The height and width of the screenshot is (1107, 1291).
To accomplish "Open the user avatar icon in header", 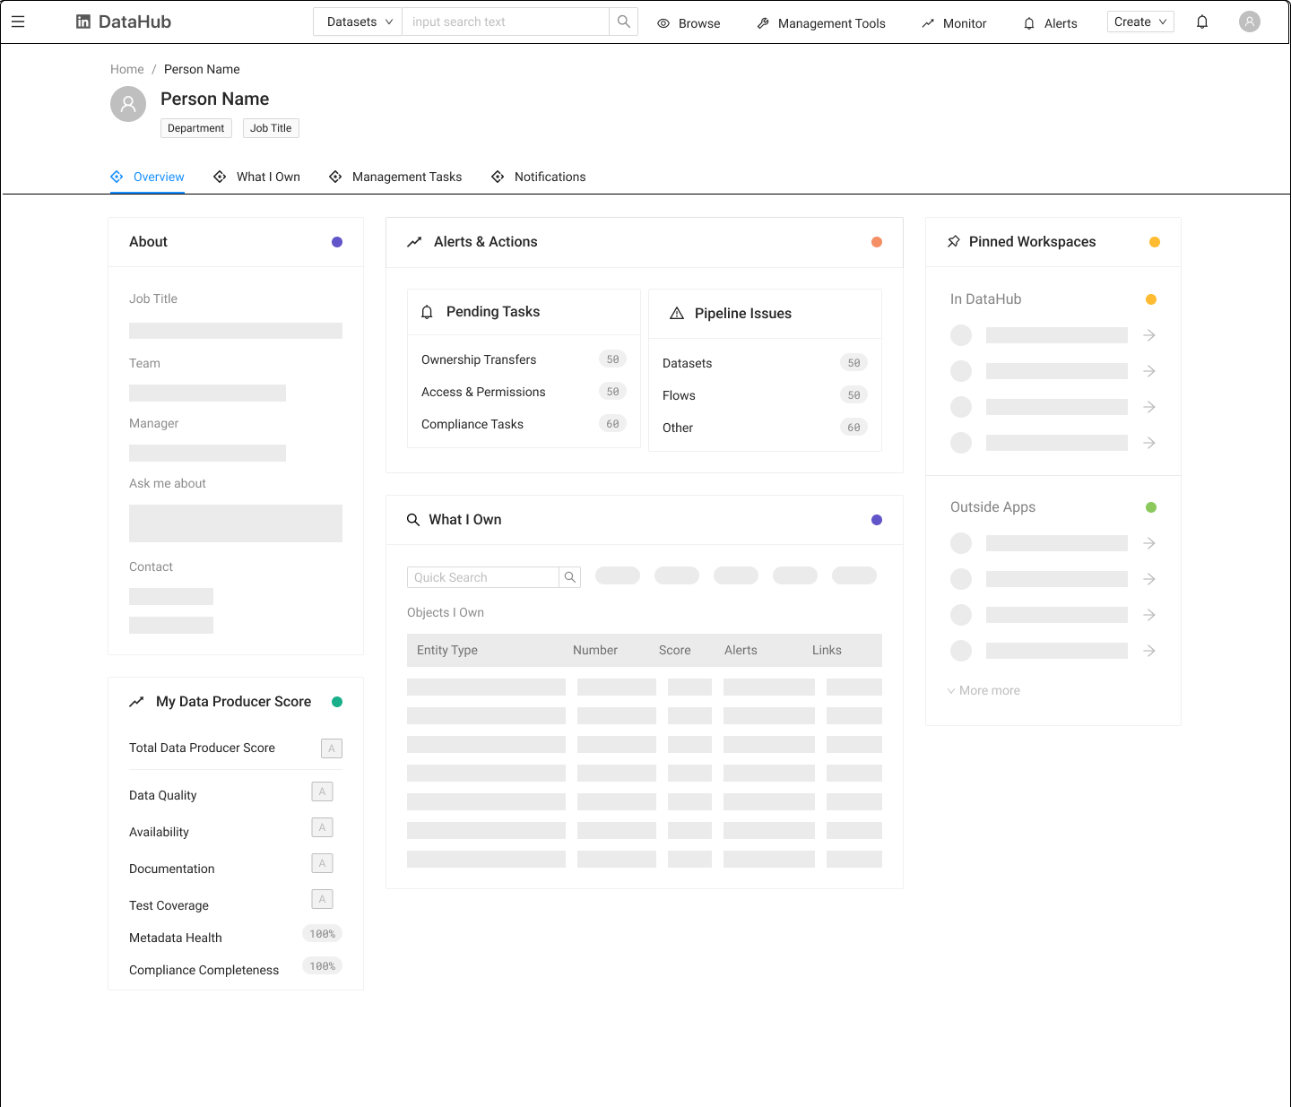I will click(1250, 22).
